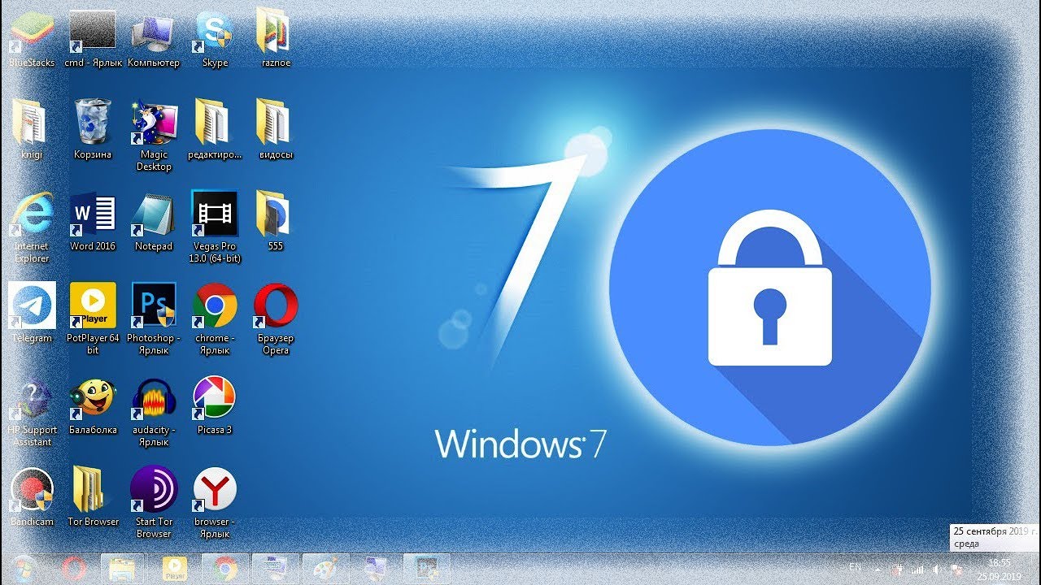Image resolution: width=1041 pixels, height=585 pixels.
Task: Open the BlueStacks desktop shortcut
Action: pos(32,37)
